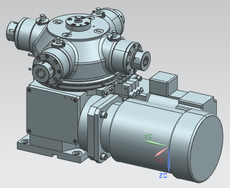Pick the upper bolt on the motor flange
The width and height of the screenshot is (230, 188).
[x=104, y=115]
